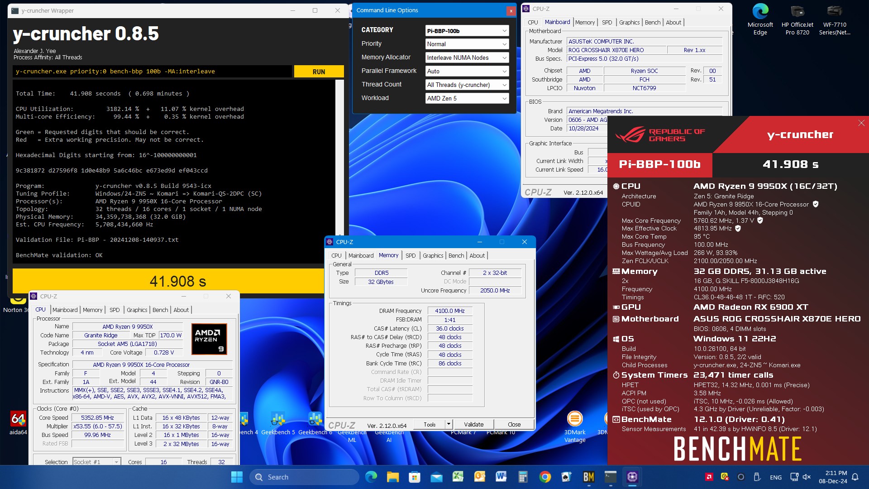This screenshot has width=869, height=489.
Task: Open the Socket #1 selection dropdown in CPU-Z
Action: click(x=97, y=462)
